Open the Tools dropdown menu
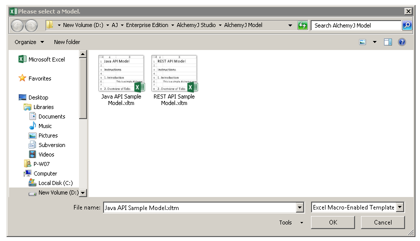Screen dimensions: 420x241 (x=291, y=222)
